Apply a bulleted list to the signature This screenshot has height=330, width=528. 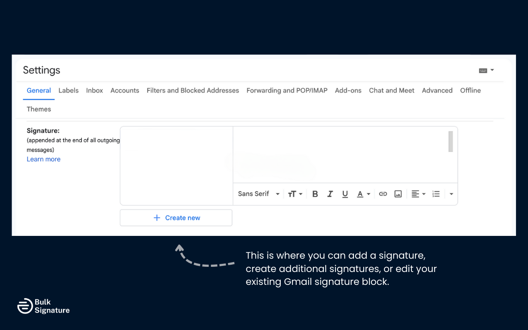(436, 194)
